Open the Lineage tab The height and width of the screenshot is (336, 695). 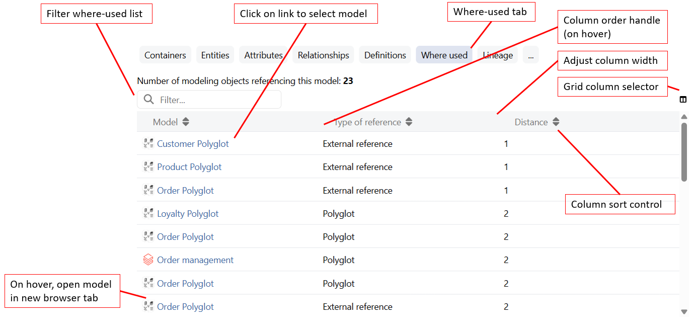coord(498,55)
